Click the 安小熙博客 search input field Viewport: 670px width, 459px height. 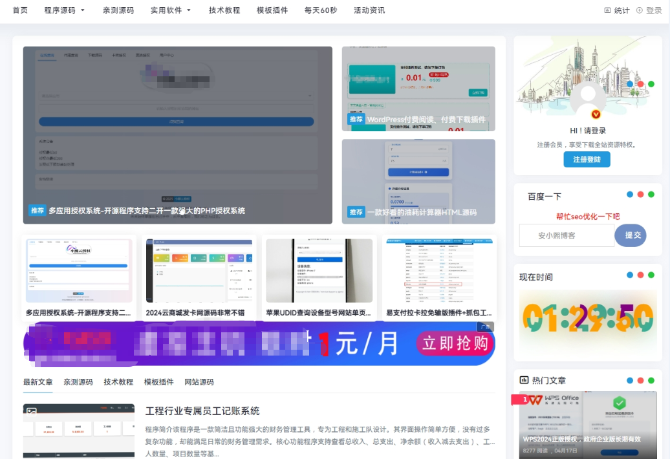point(565,235)
